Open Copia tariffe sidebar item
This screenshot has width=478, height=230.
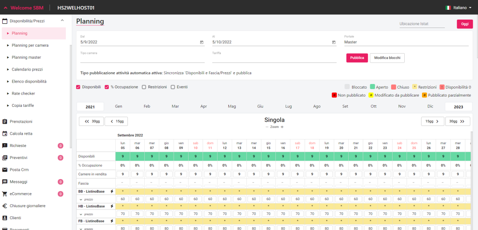[x=22, y=105]
